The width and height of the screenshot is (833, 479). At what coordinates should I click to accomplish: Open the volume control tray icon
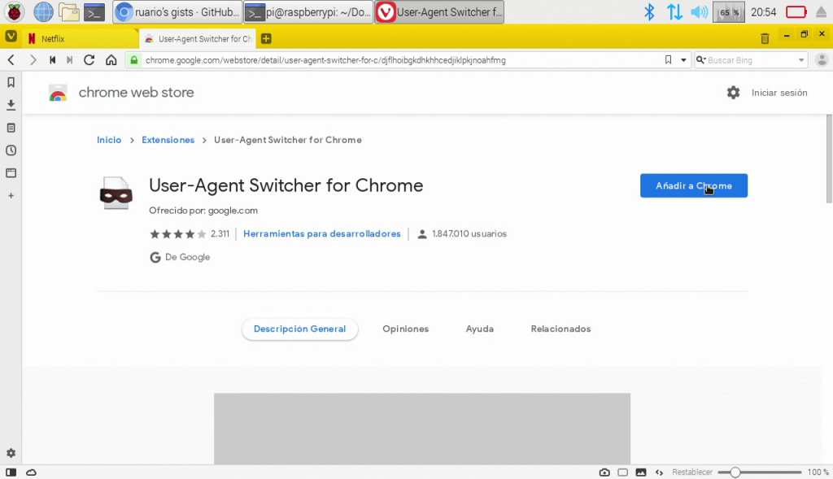699,11
